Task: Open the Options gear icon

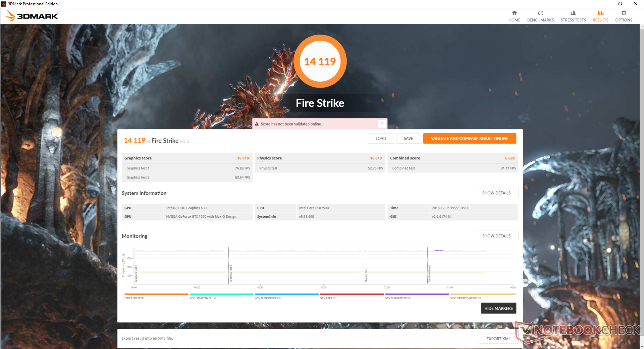Action: (624, 13)
